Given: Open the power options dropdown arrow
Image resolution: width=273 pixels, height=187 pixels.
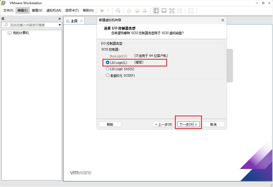Looking at the screenshot, I should pos(108,11).
